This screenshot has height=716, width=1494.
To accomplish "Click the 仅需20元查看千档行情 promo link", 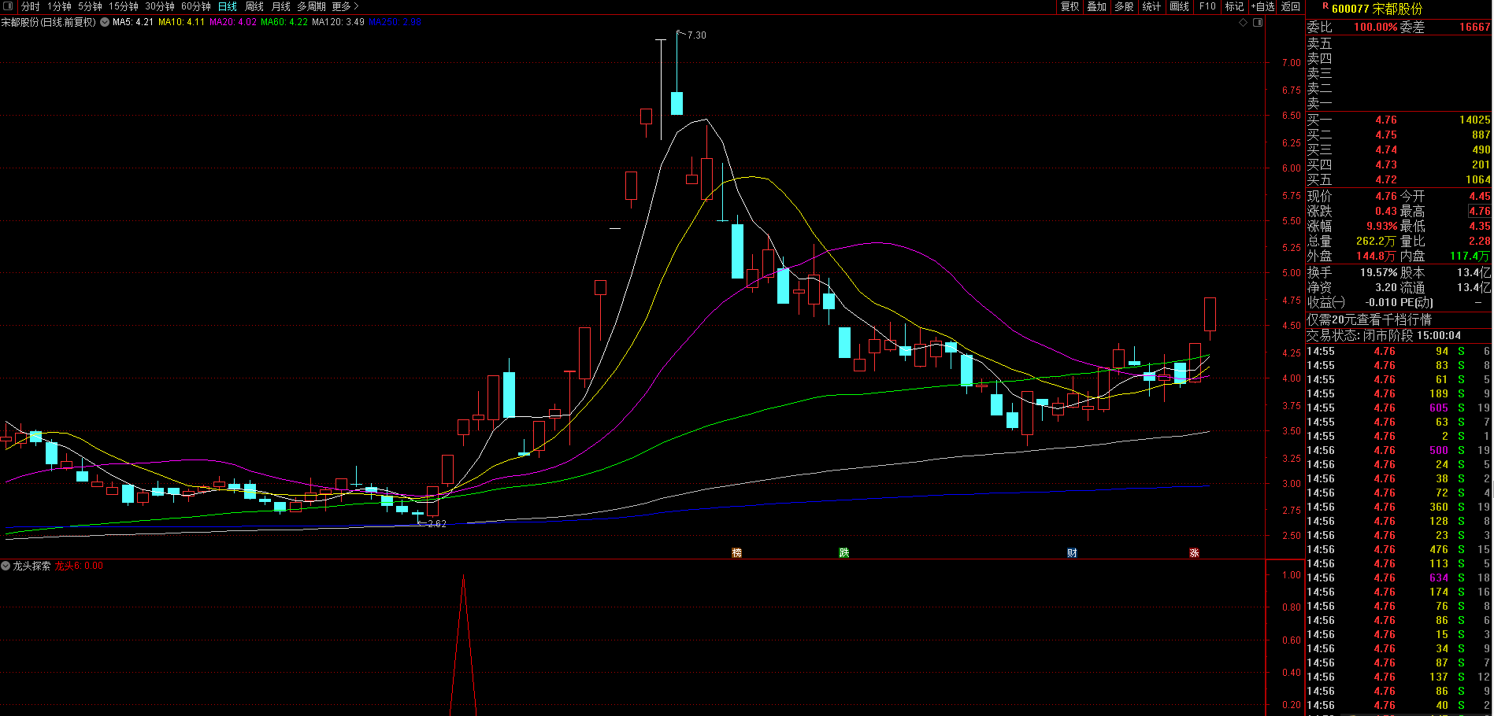I will click(x=1370, y=319).
